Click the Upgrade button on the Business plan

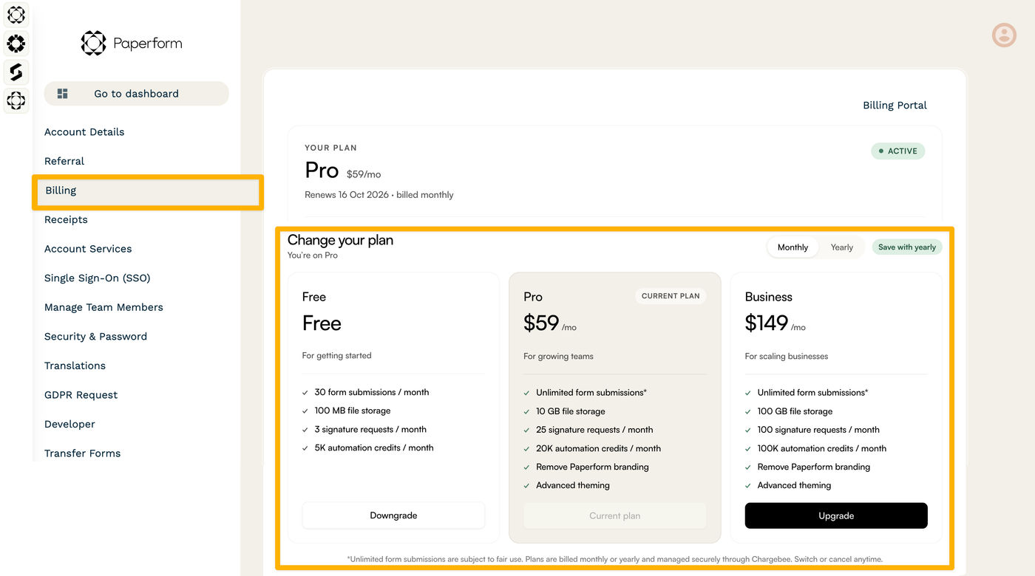tap(836, 515)
